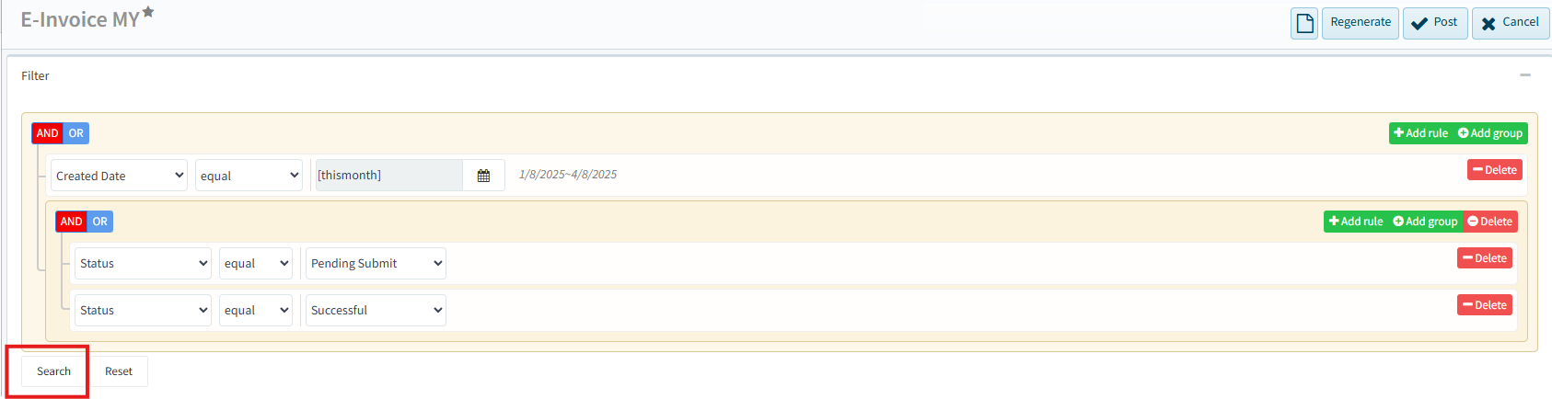This screenshot has height=399, width=1552.
Task: Open the Created Date field dropdown
Action: pyautogui.click(x=119, y=176)
